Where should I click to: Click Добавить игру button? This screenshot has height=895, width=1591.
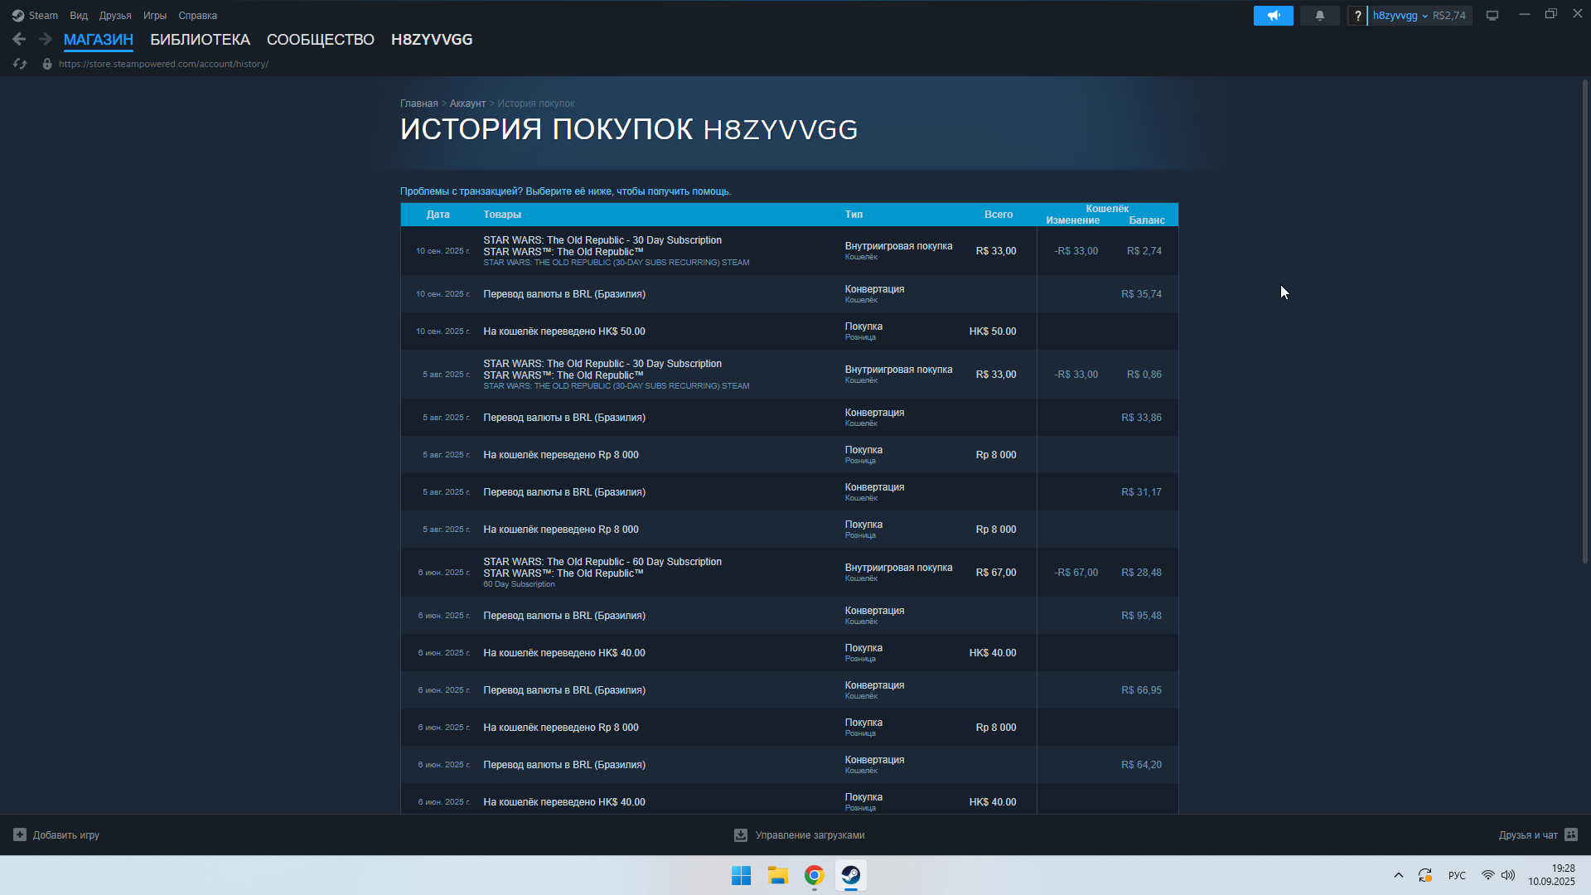pyautogui.click(x=56, y=835)
